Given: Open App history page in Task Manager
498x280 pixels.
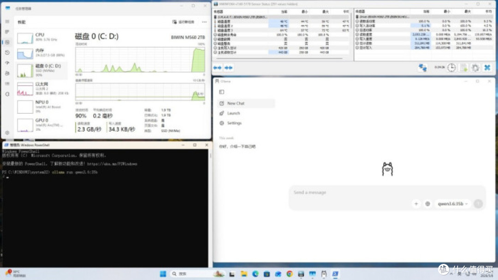Looking at the screenshot, I should coord(7,52).
